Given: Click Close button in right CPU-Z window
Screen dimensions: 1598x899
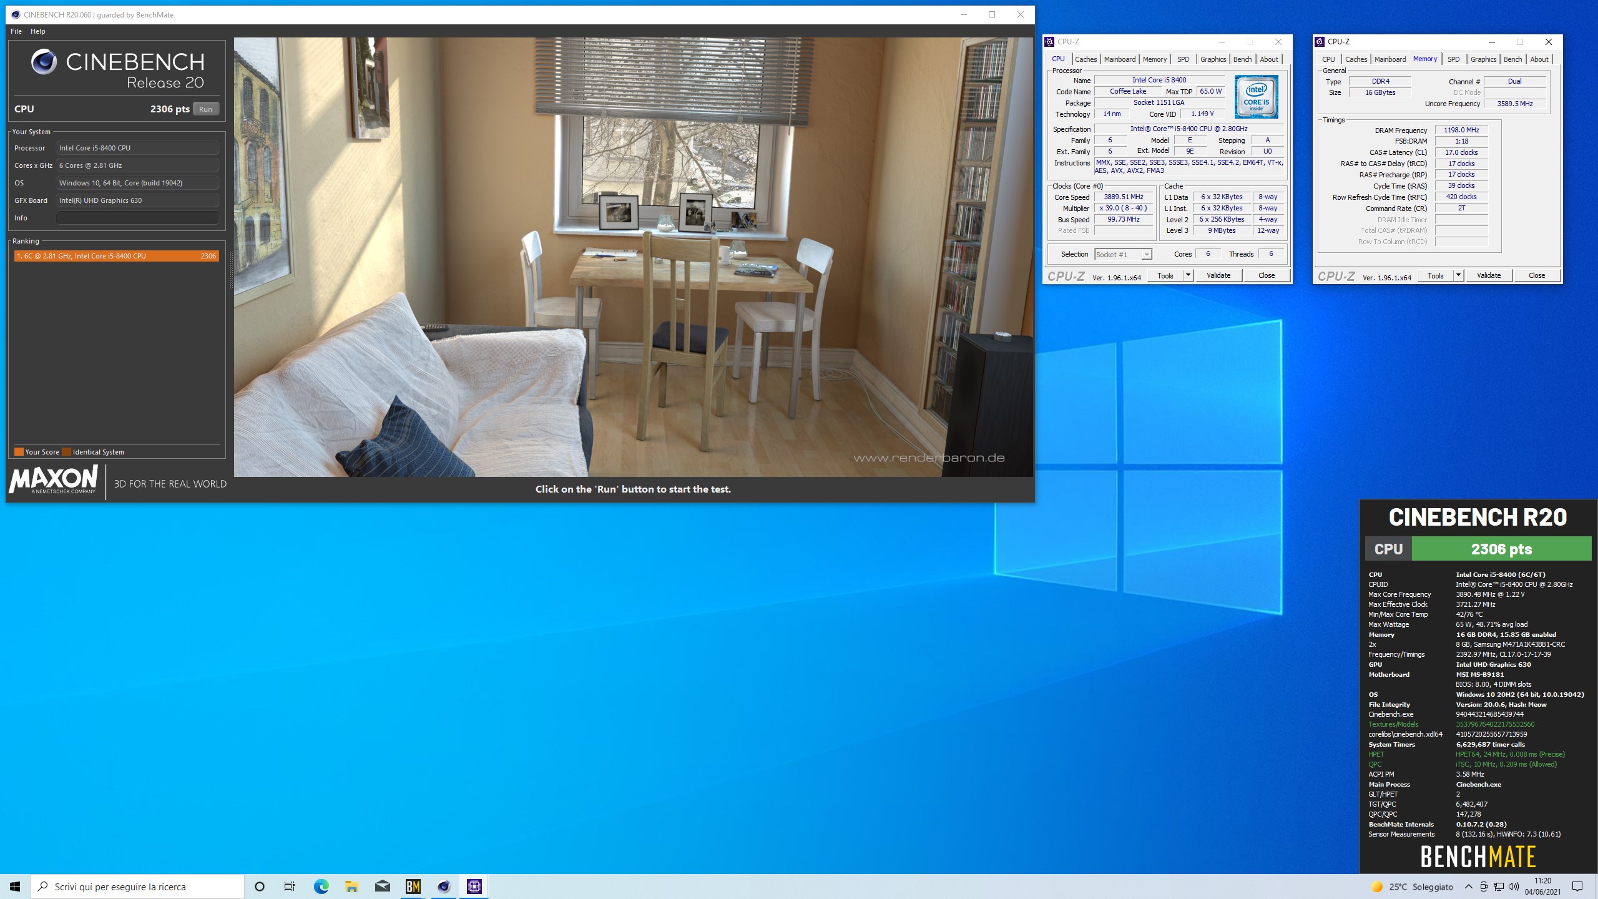Looking at the screenshot, I should (1537, 275).
